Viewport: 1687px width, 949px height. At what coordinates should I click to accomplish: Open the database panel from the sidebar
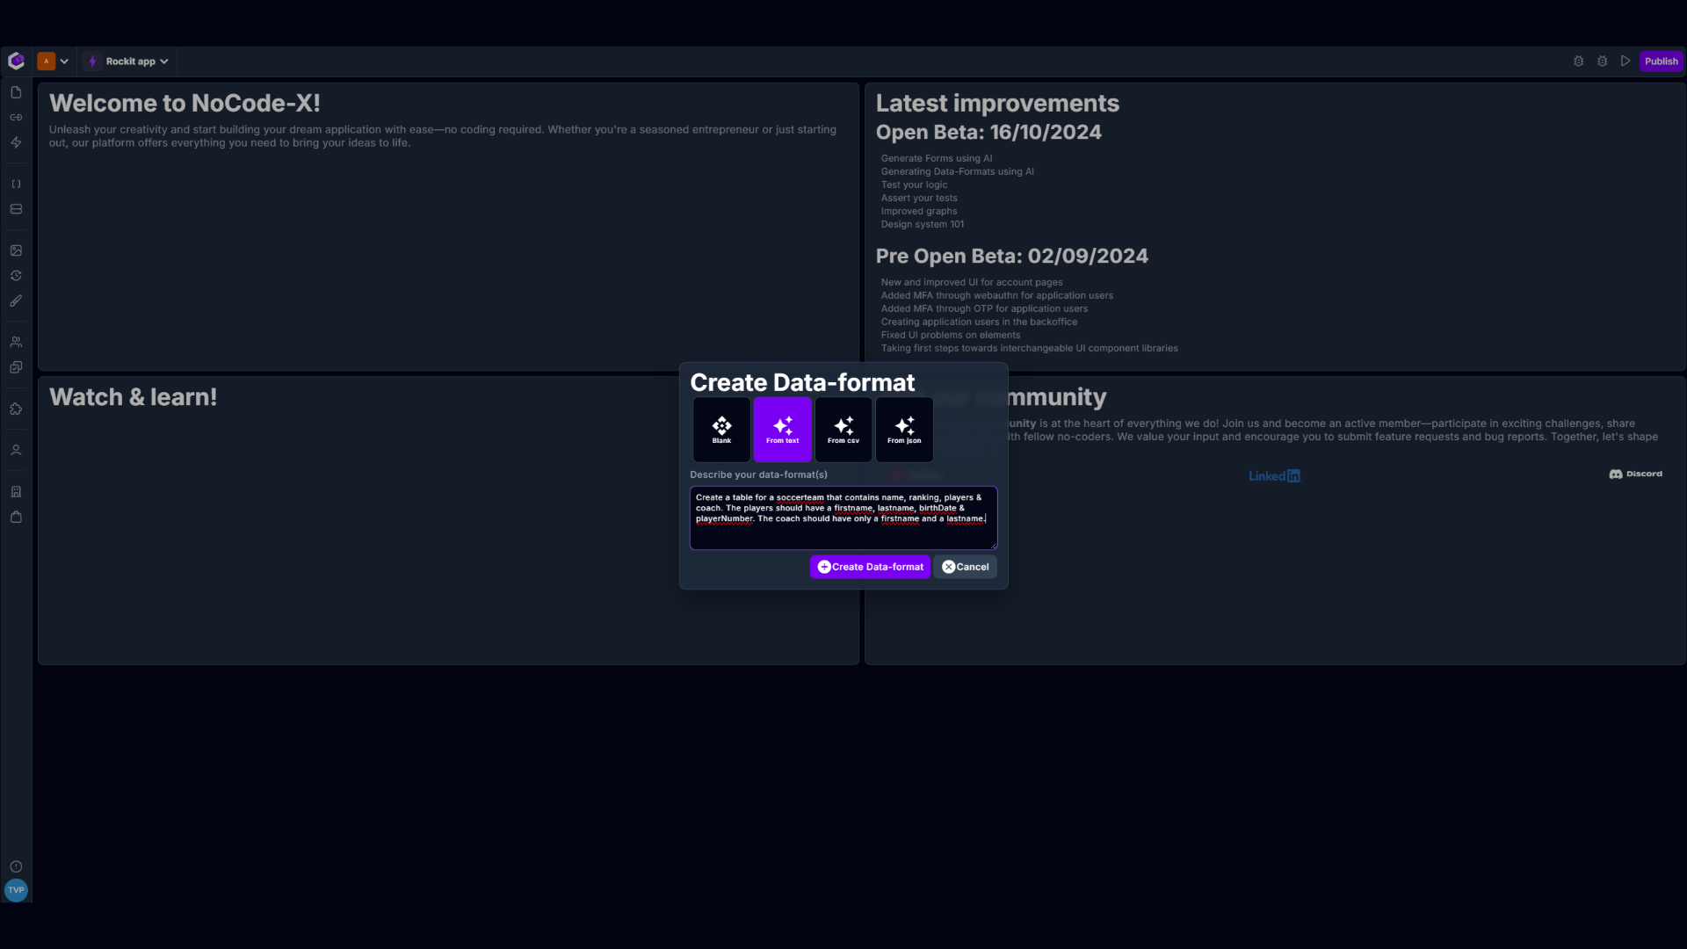coord(16,208)
